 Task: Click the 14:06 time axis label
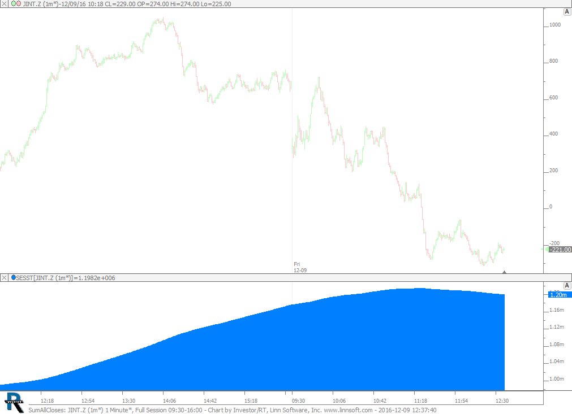[x=163, y=400]
